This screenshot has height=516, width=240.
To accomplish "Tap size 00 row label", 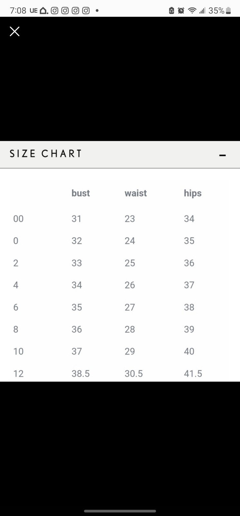I will click(x=18, y=219).
